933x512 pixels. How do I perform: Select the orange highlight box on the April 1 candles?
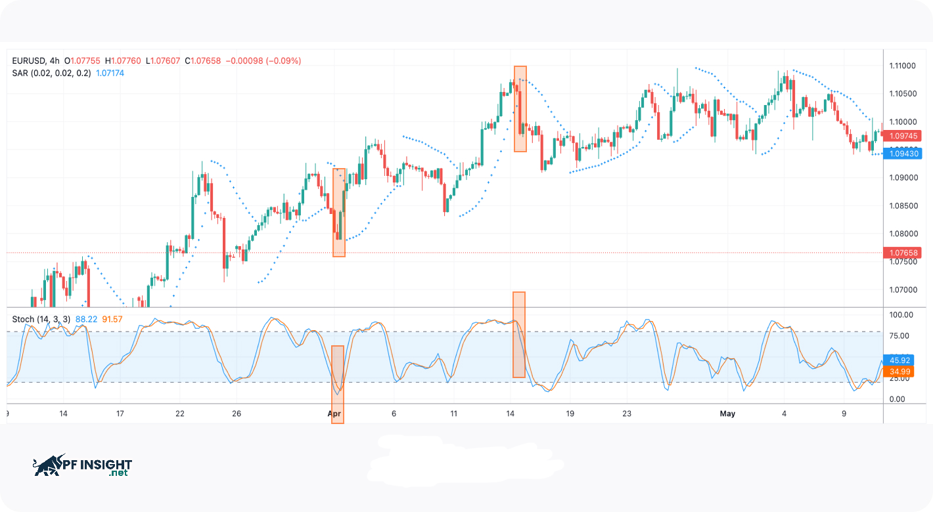tap(339, 212)
